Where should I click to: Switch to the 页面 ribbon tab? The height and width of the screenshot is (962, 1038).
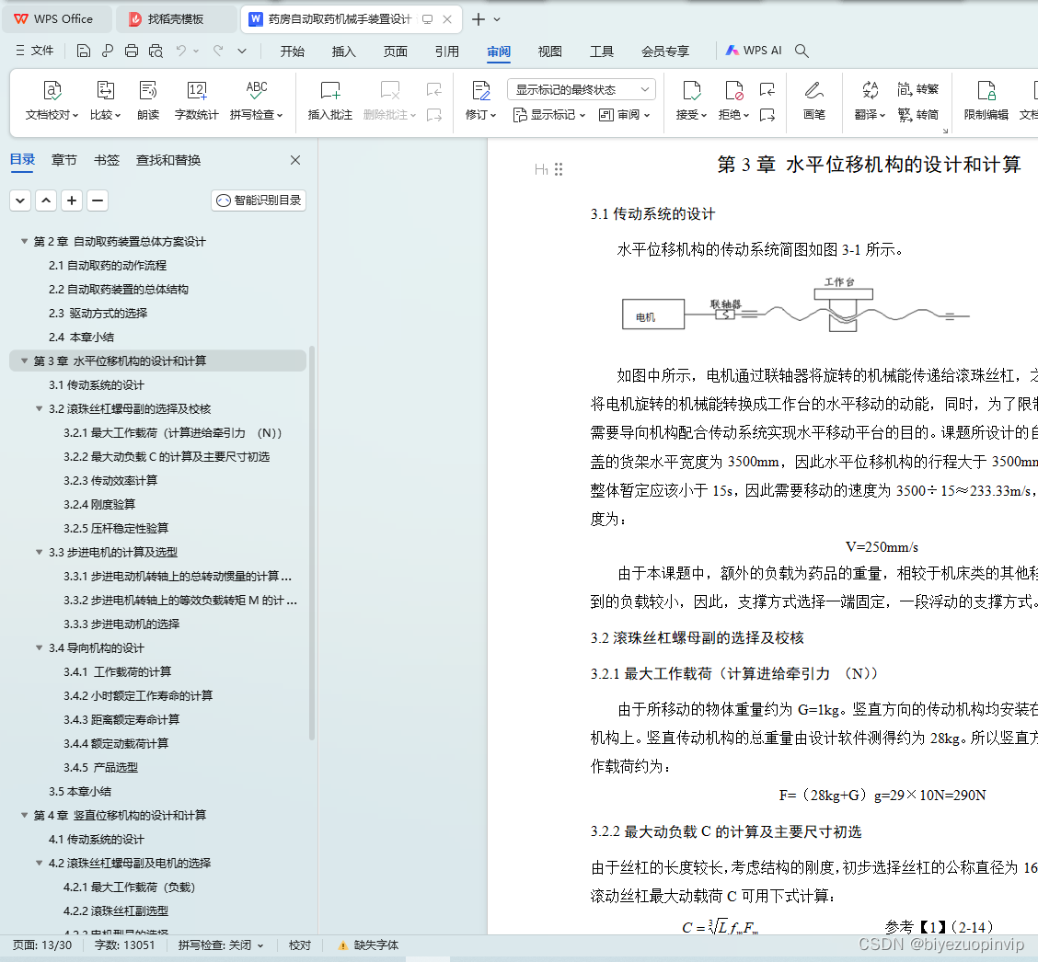coord(395,51)
